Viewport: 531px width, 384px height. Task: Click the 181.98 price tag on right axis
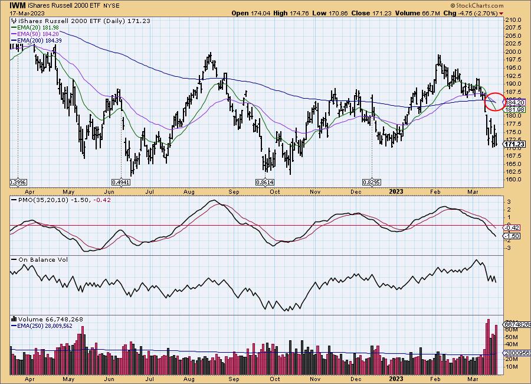tap(514, 109)
